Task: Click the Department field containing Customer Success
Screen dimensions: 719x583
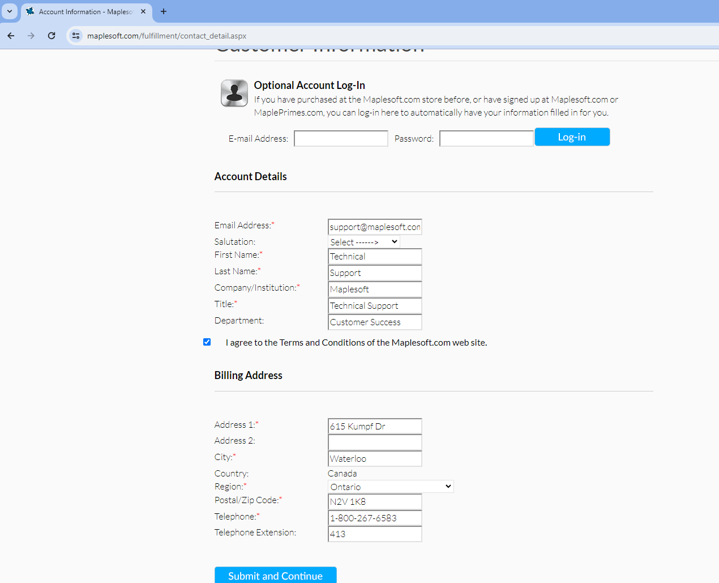Action: point(375,322)
